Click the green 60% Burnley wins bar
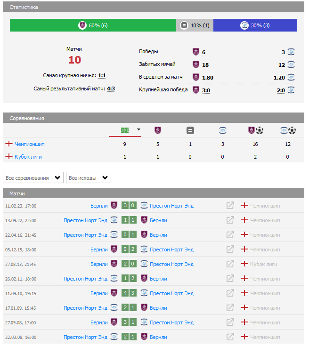The image size is (309, 346). click(x=93, y=25)
